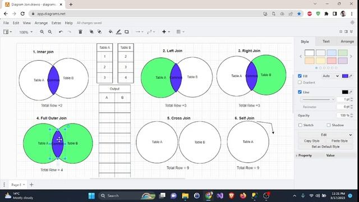Apply the light red style swatch

332,61
